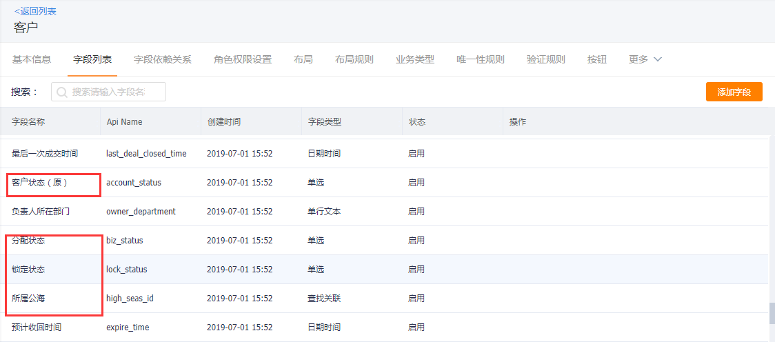Image resolution: width=775 pixels, height=342 pixels.
Task: Switch to the 基本信息 tab
Action: [32, 59]
